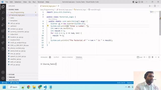Switch to the OUTPUT panel tab
161x90 pixels.
56,57
